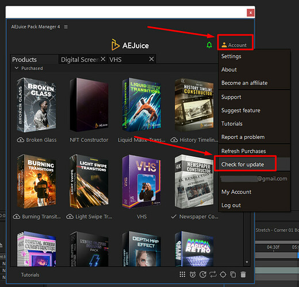Open Tutorials in the Account menu

point(254,124)
